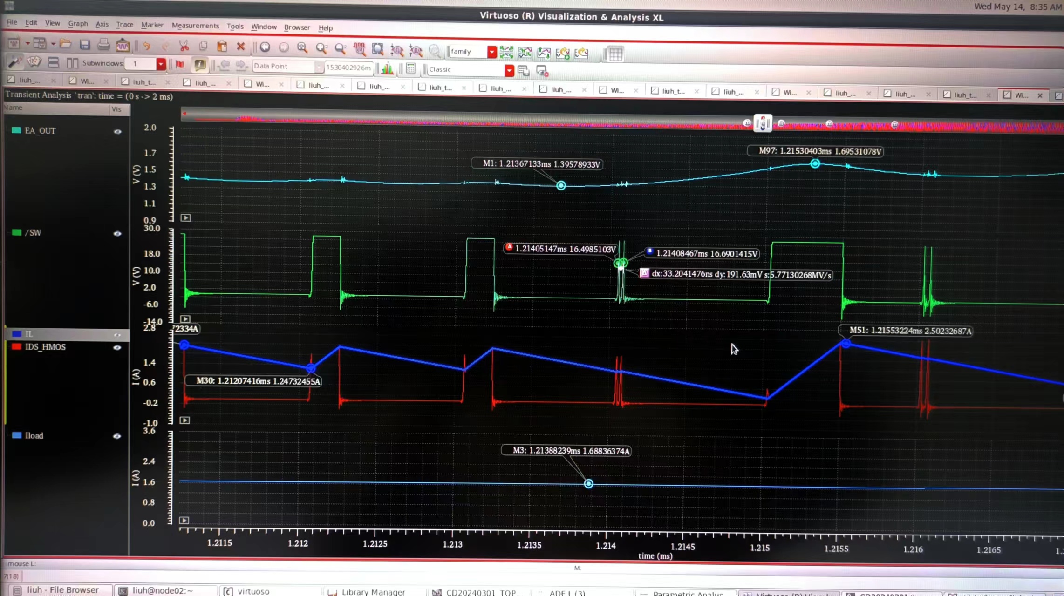Open the Marker menu
The width and height of the screenshot is (1064, 596).
(152, 25)
